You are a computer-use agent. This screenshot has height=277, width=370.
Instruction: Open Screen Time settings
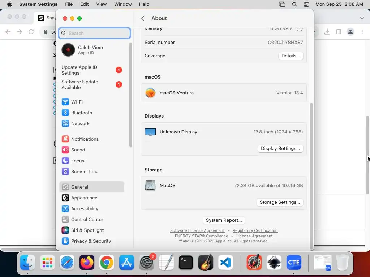tap(91, 171)
